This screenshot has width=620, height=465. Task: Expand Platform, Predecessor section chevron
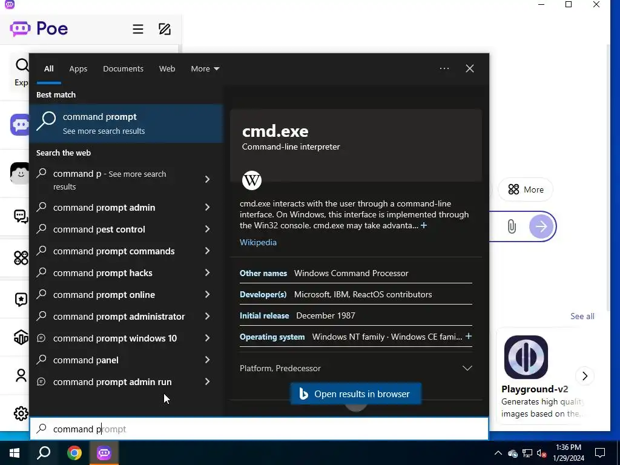[467, 368]
